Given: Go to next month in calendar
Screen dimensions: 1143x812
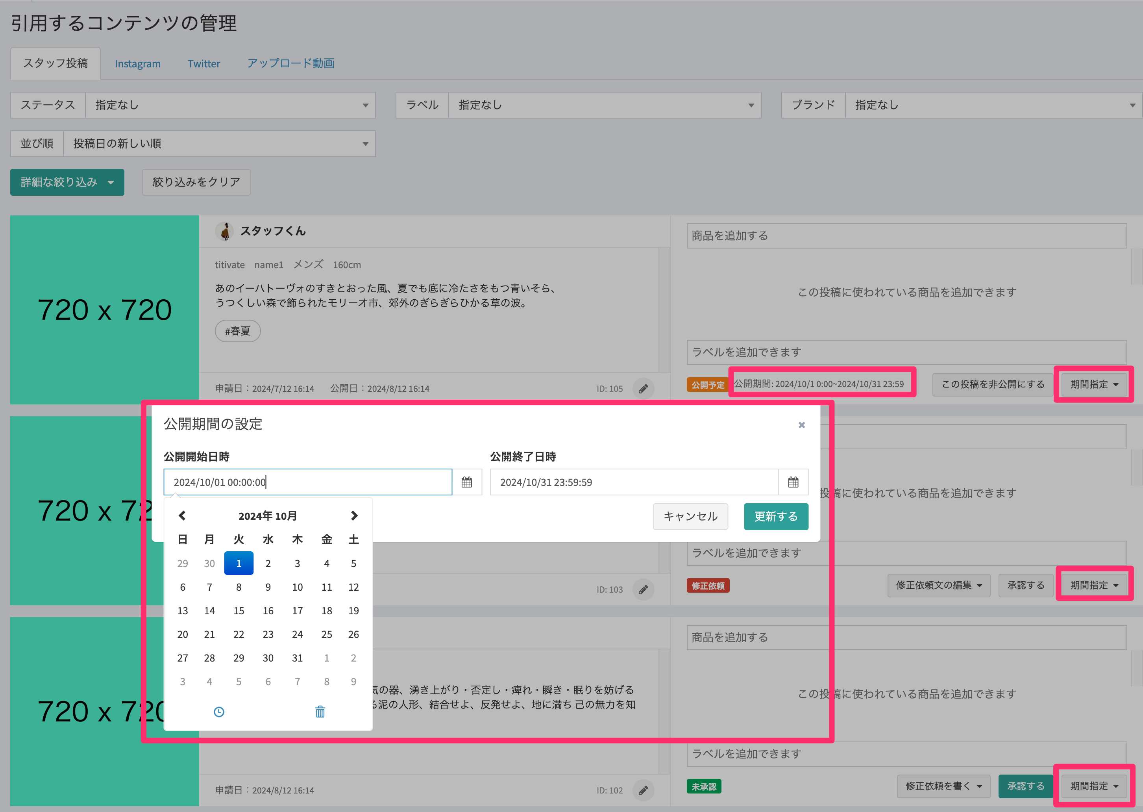Looking at the screenshot, I should click(x=353, y=515).
